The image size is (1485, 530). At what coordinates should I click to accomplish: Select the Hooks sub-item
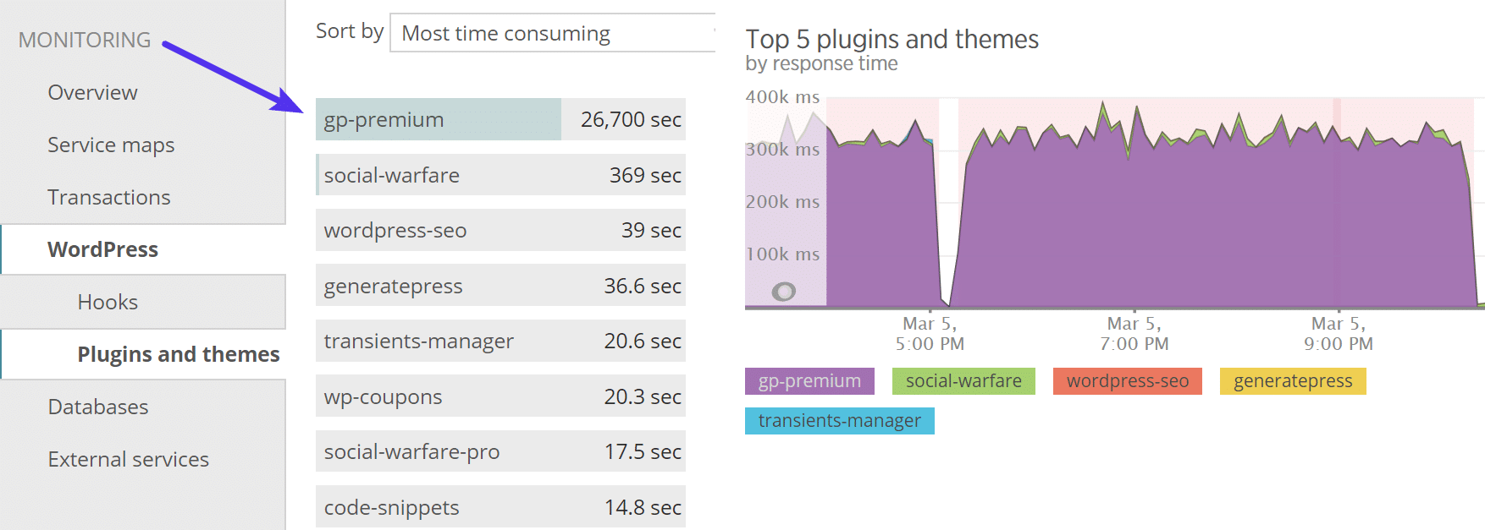(108, 302)
